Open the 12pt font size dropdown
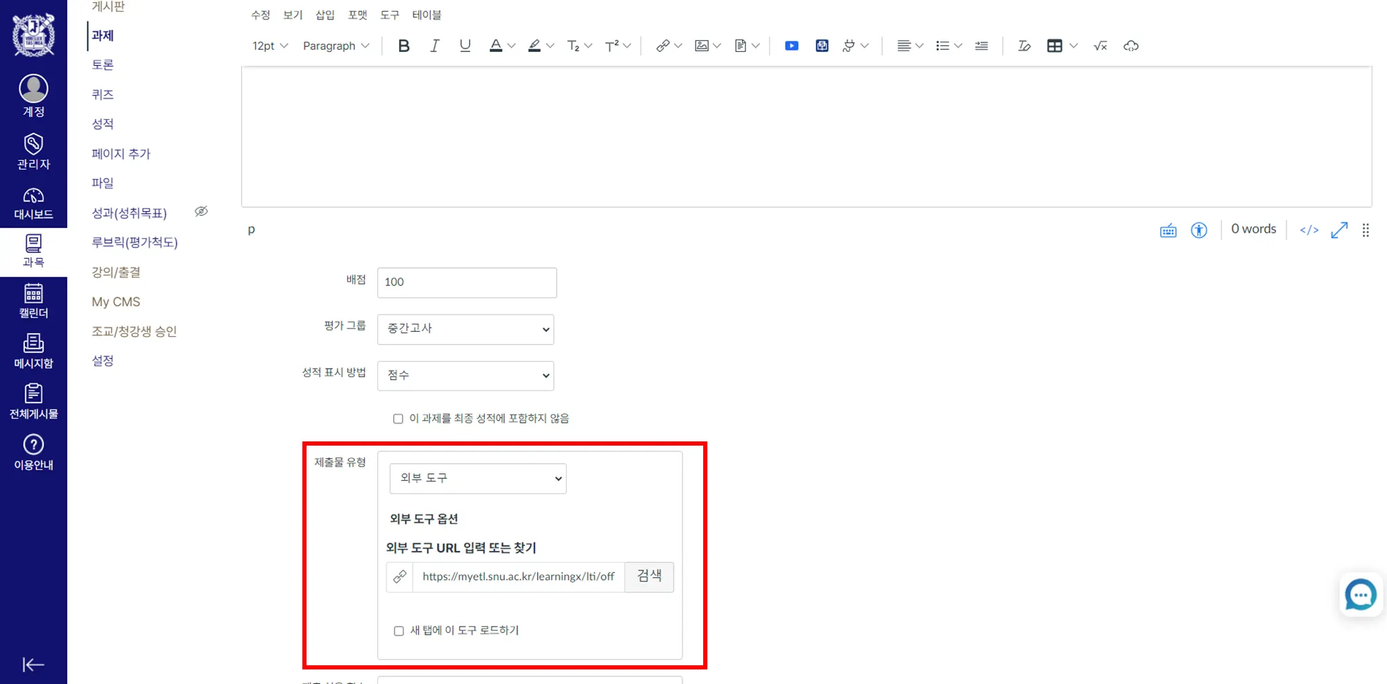This screenshot has height=684, width=1387. click(270, 46)
